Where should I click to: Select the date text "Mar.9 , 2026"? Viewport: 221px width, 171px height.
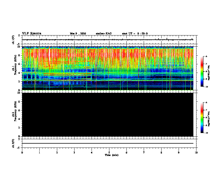click(x=78, y=34)
